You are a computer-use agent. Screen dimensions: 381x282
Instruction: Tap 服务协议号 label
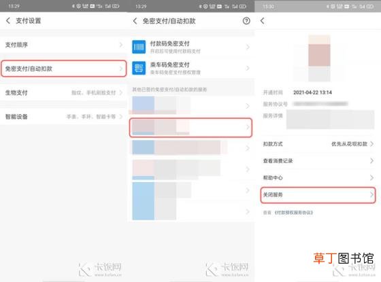tap(275, 104)
